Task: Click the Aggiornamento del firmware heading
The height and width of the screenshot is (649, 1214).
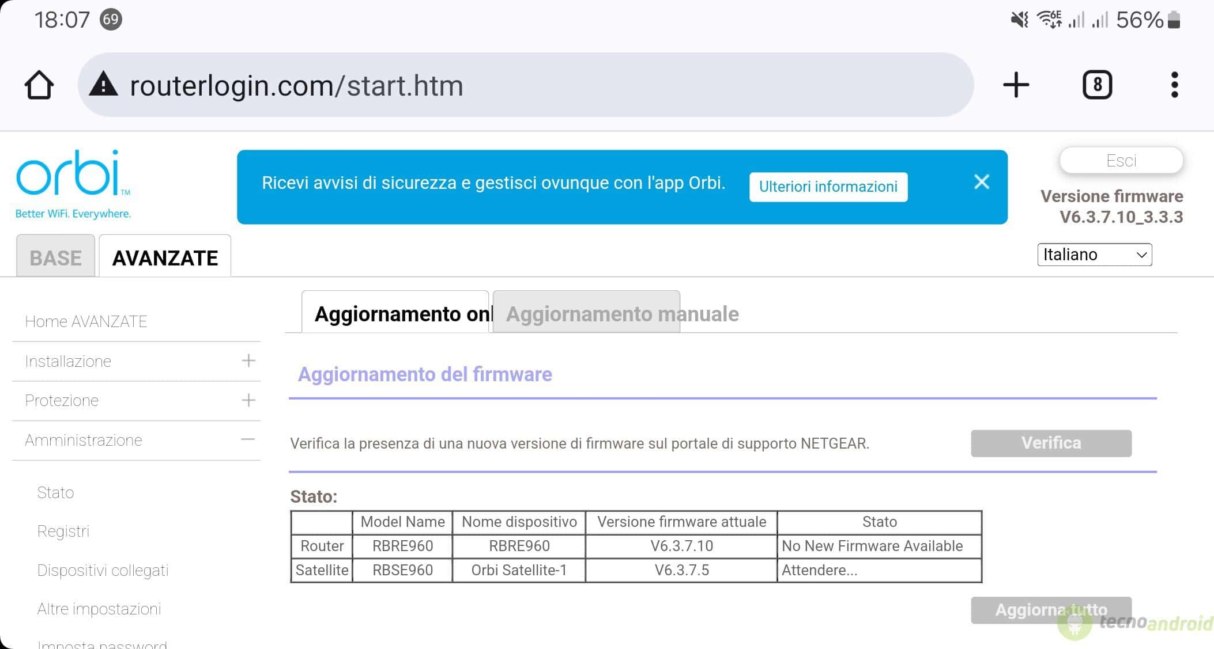Action: click(425, 374)
